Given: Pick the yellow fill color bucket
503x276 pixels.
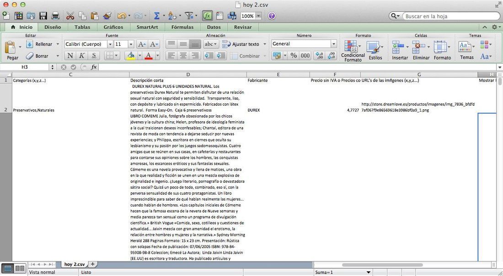Looking at the screenshot, I should pyautogui.click(x=131, y=56).
